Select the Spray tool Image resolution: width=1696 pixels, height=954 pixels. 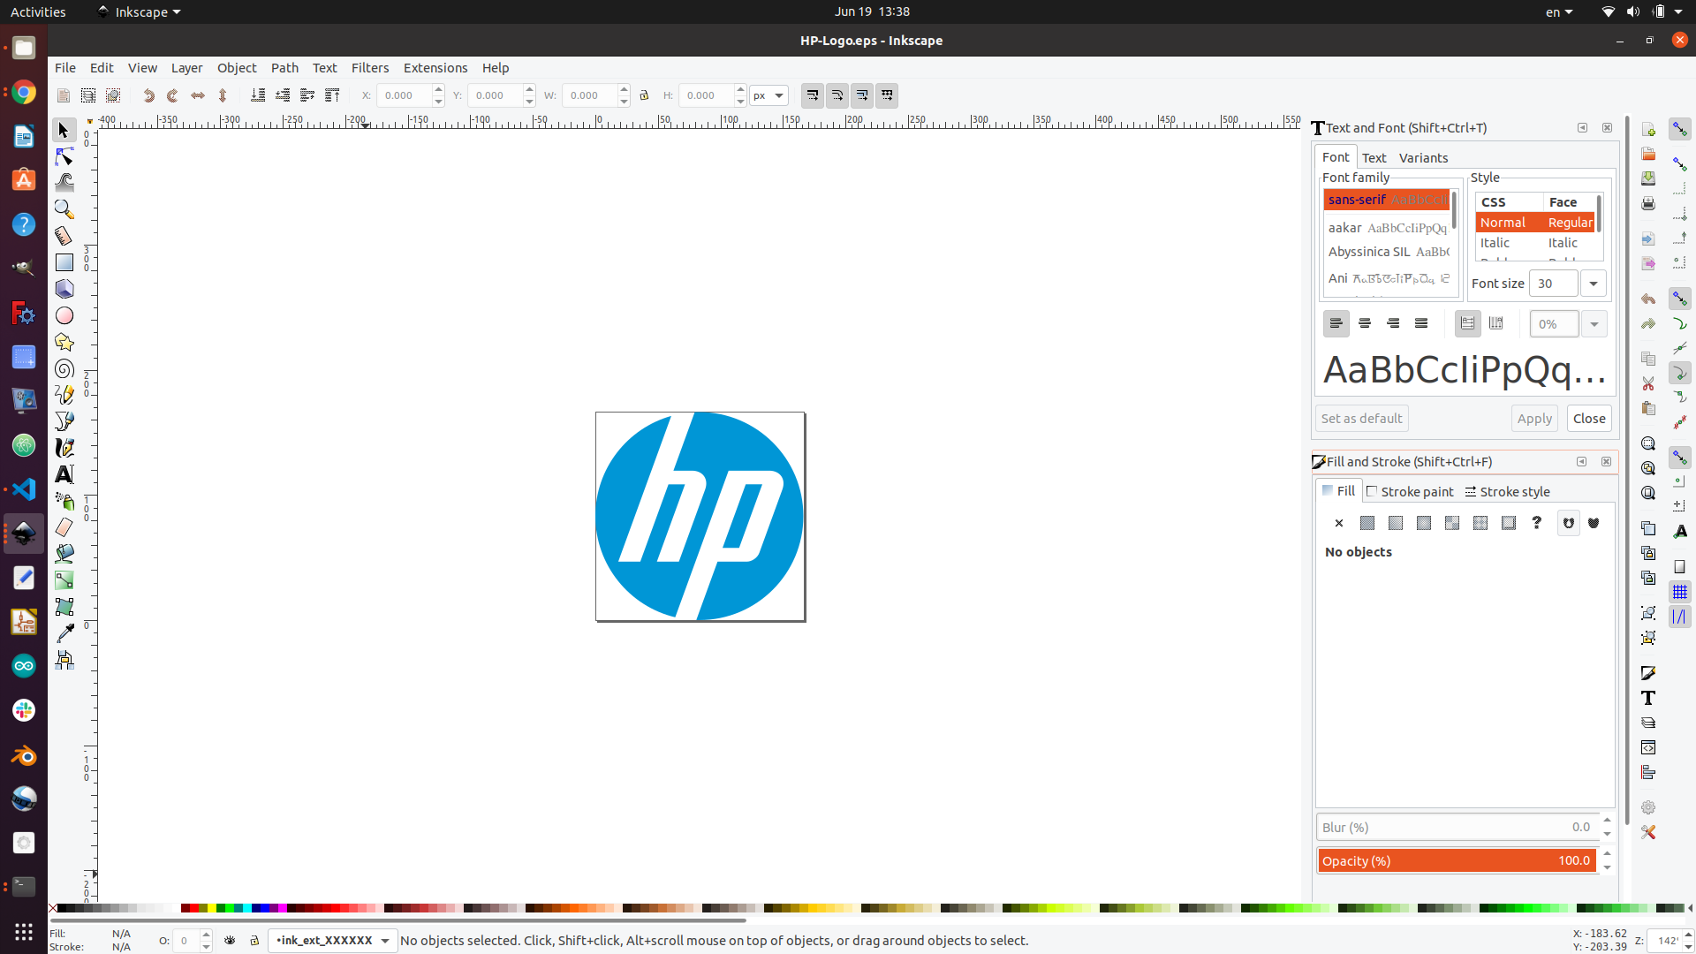[64, 501]
